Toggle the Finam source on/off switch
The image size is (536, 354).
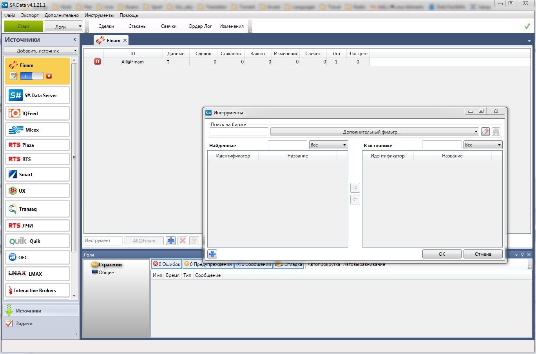(32, 76)
